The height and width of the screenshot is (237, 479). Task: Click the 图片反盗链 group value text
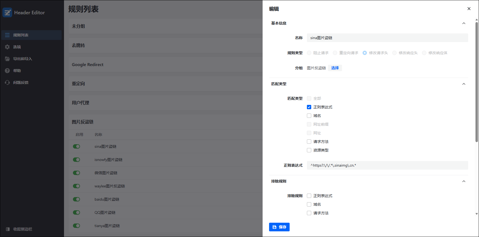click(316, 68)
